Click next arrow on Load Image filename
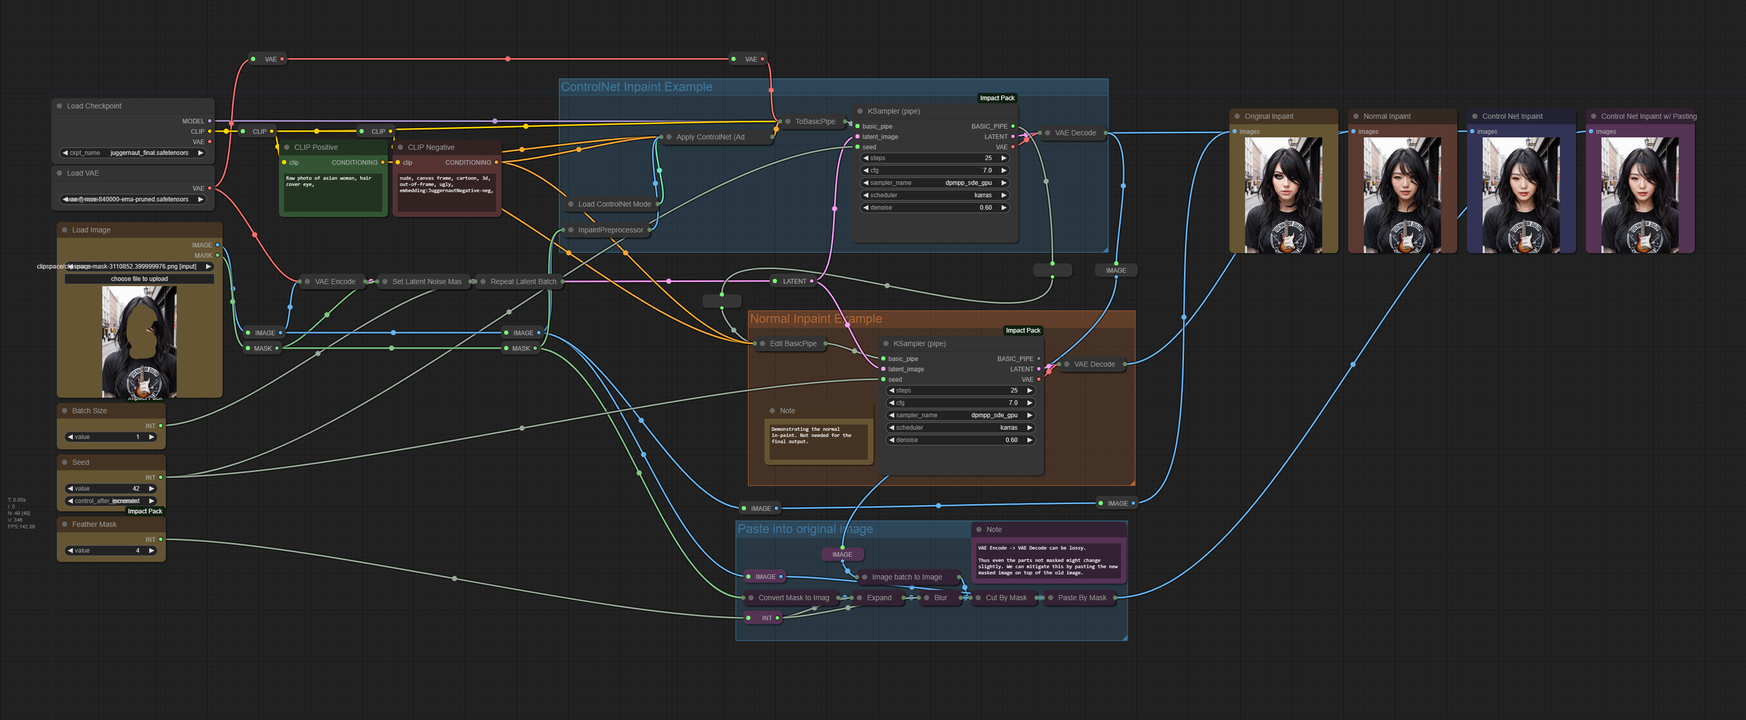The width and height of the screenshot is (1746, 720). [x=208, y=267]
